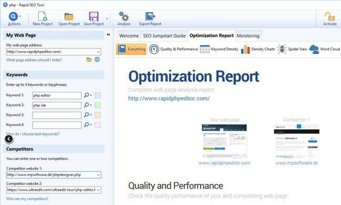
Task: Switch to the Monitoring tab
Action: [x=248, y=36]
